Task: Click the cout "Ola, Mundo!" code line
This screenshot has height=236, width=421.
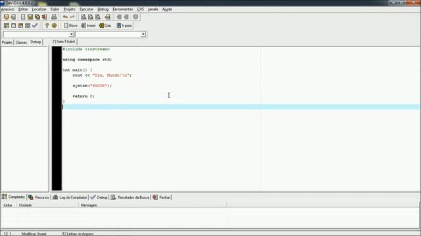Action: tap(102, 75)
